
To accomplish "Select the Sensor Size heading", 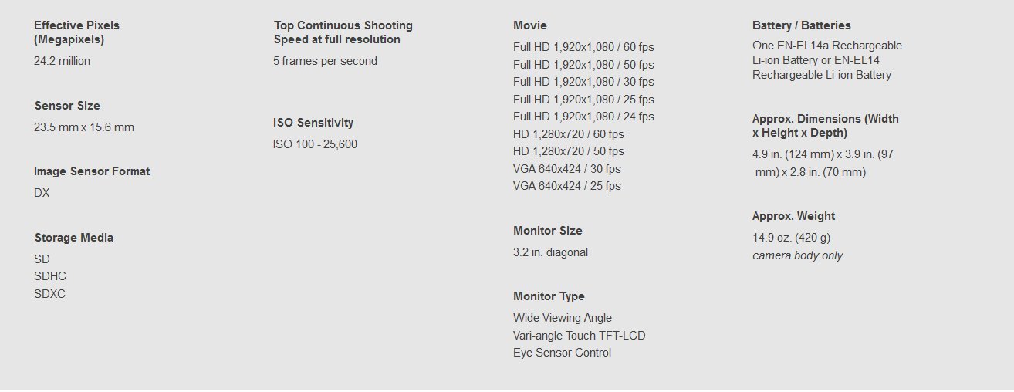I will pos(67,105).
